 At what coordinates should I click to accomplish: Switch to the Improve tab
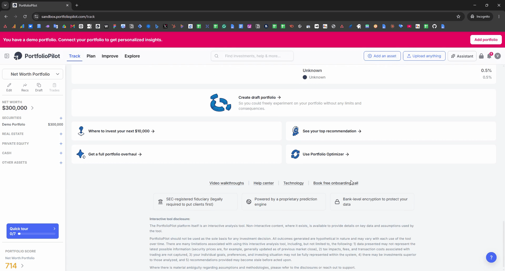pos(110,56)
